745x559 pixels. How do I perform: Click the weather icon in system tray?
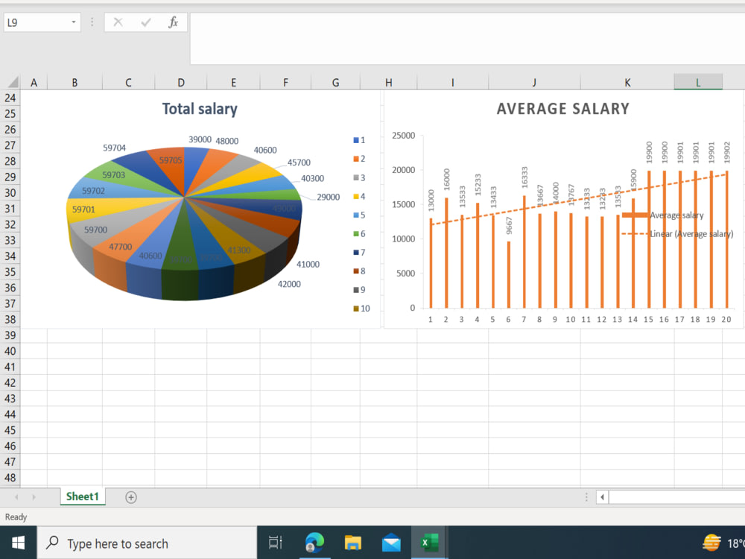711,543
